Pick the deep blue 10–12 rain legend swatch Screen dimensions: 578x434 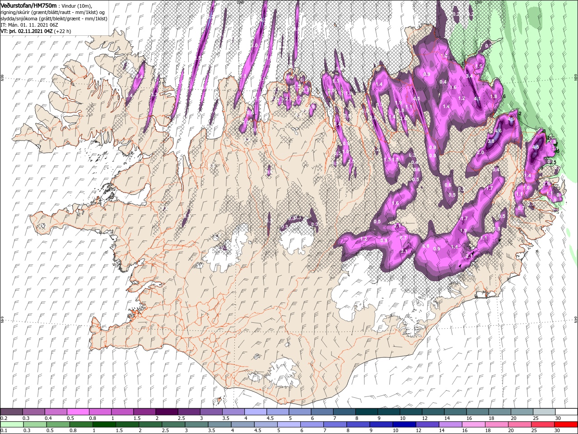coord(404,425)
